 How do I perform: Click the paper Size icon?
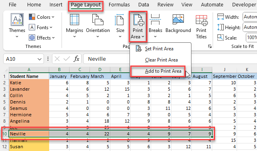(x=120, y=20)
